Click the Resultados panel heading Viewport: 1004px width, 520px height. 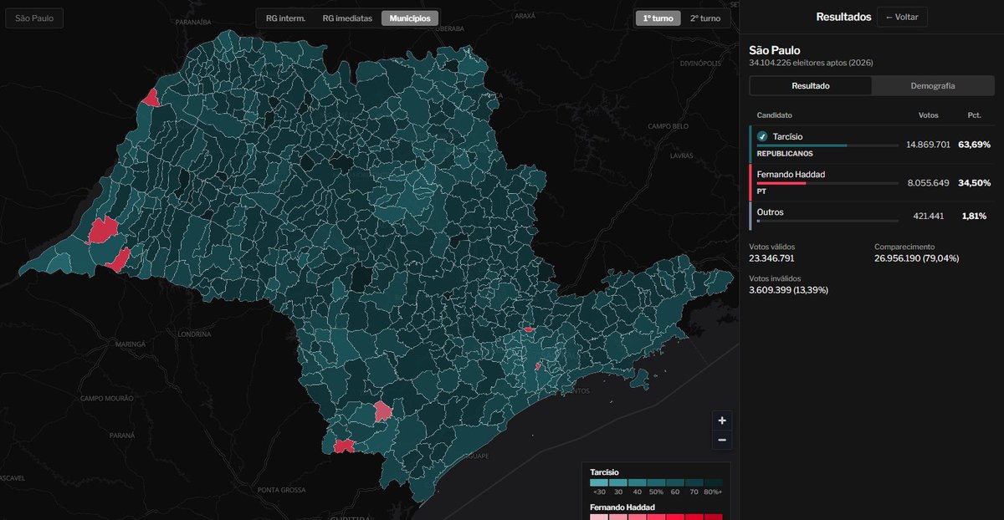843,17
